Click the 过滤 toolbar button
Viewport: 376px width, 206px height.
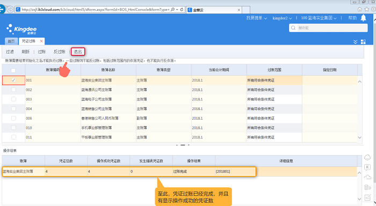click(x=10, y=51)
